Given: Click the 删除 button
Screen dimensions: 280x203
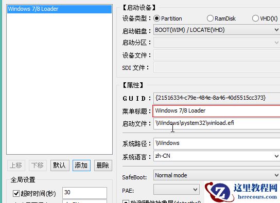Looking at the screenshot, I should 103,165.
